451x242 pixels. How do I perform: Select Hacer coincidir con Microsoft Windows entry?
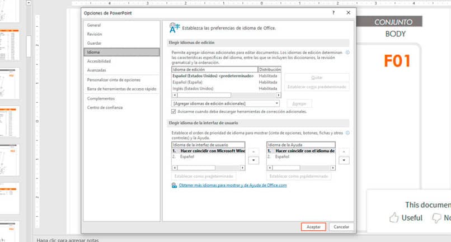209,151
